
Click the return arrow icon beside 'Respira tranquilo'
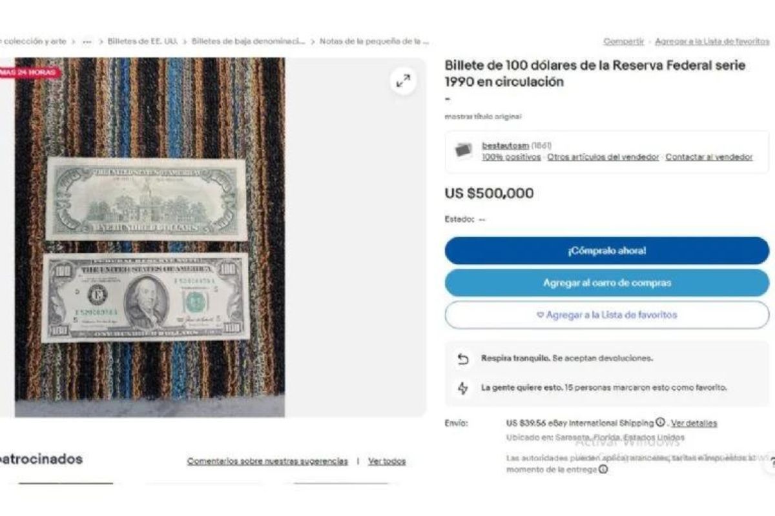[x=463, y=359]
